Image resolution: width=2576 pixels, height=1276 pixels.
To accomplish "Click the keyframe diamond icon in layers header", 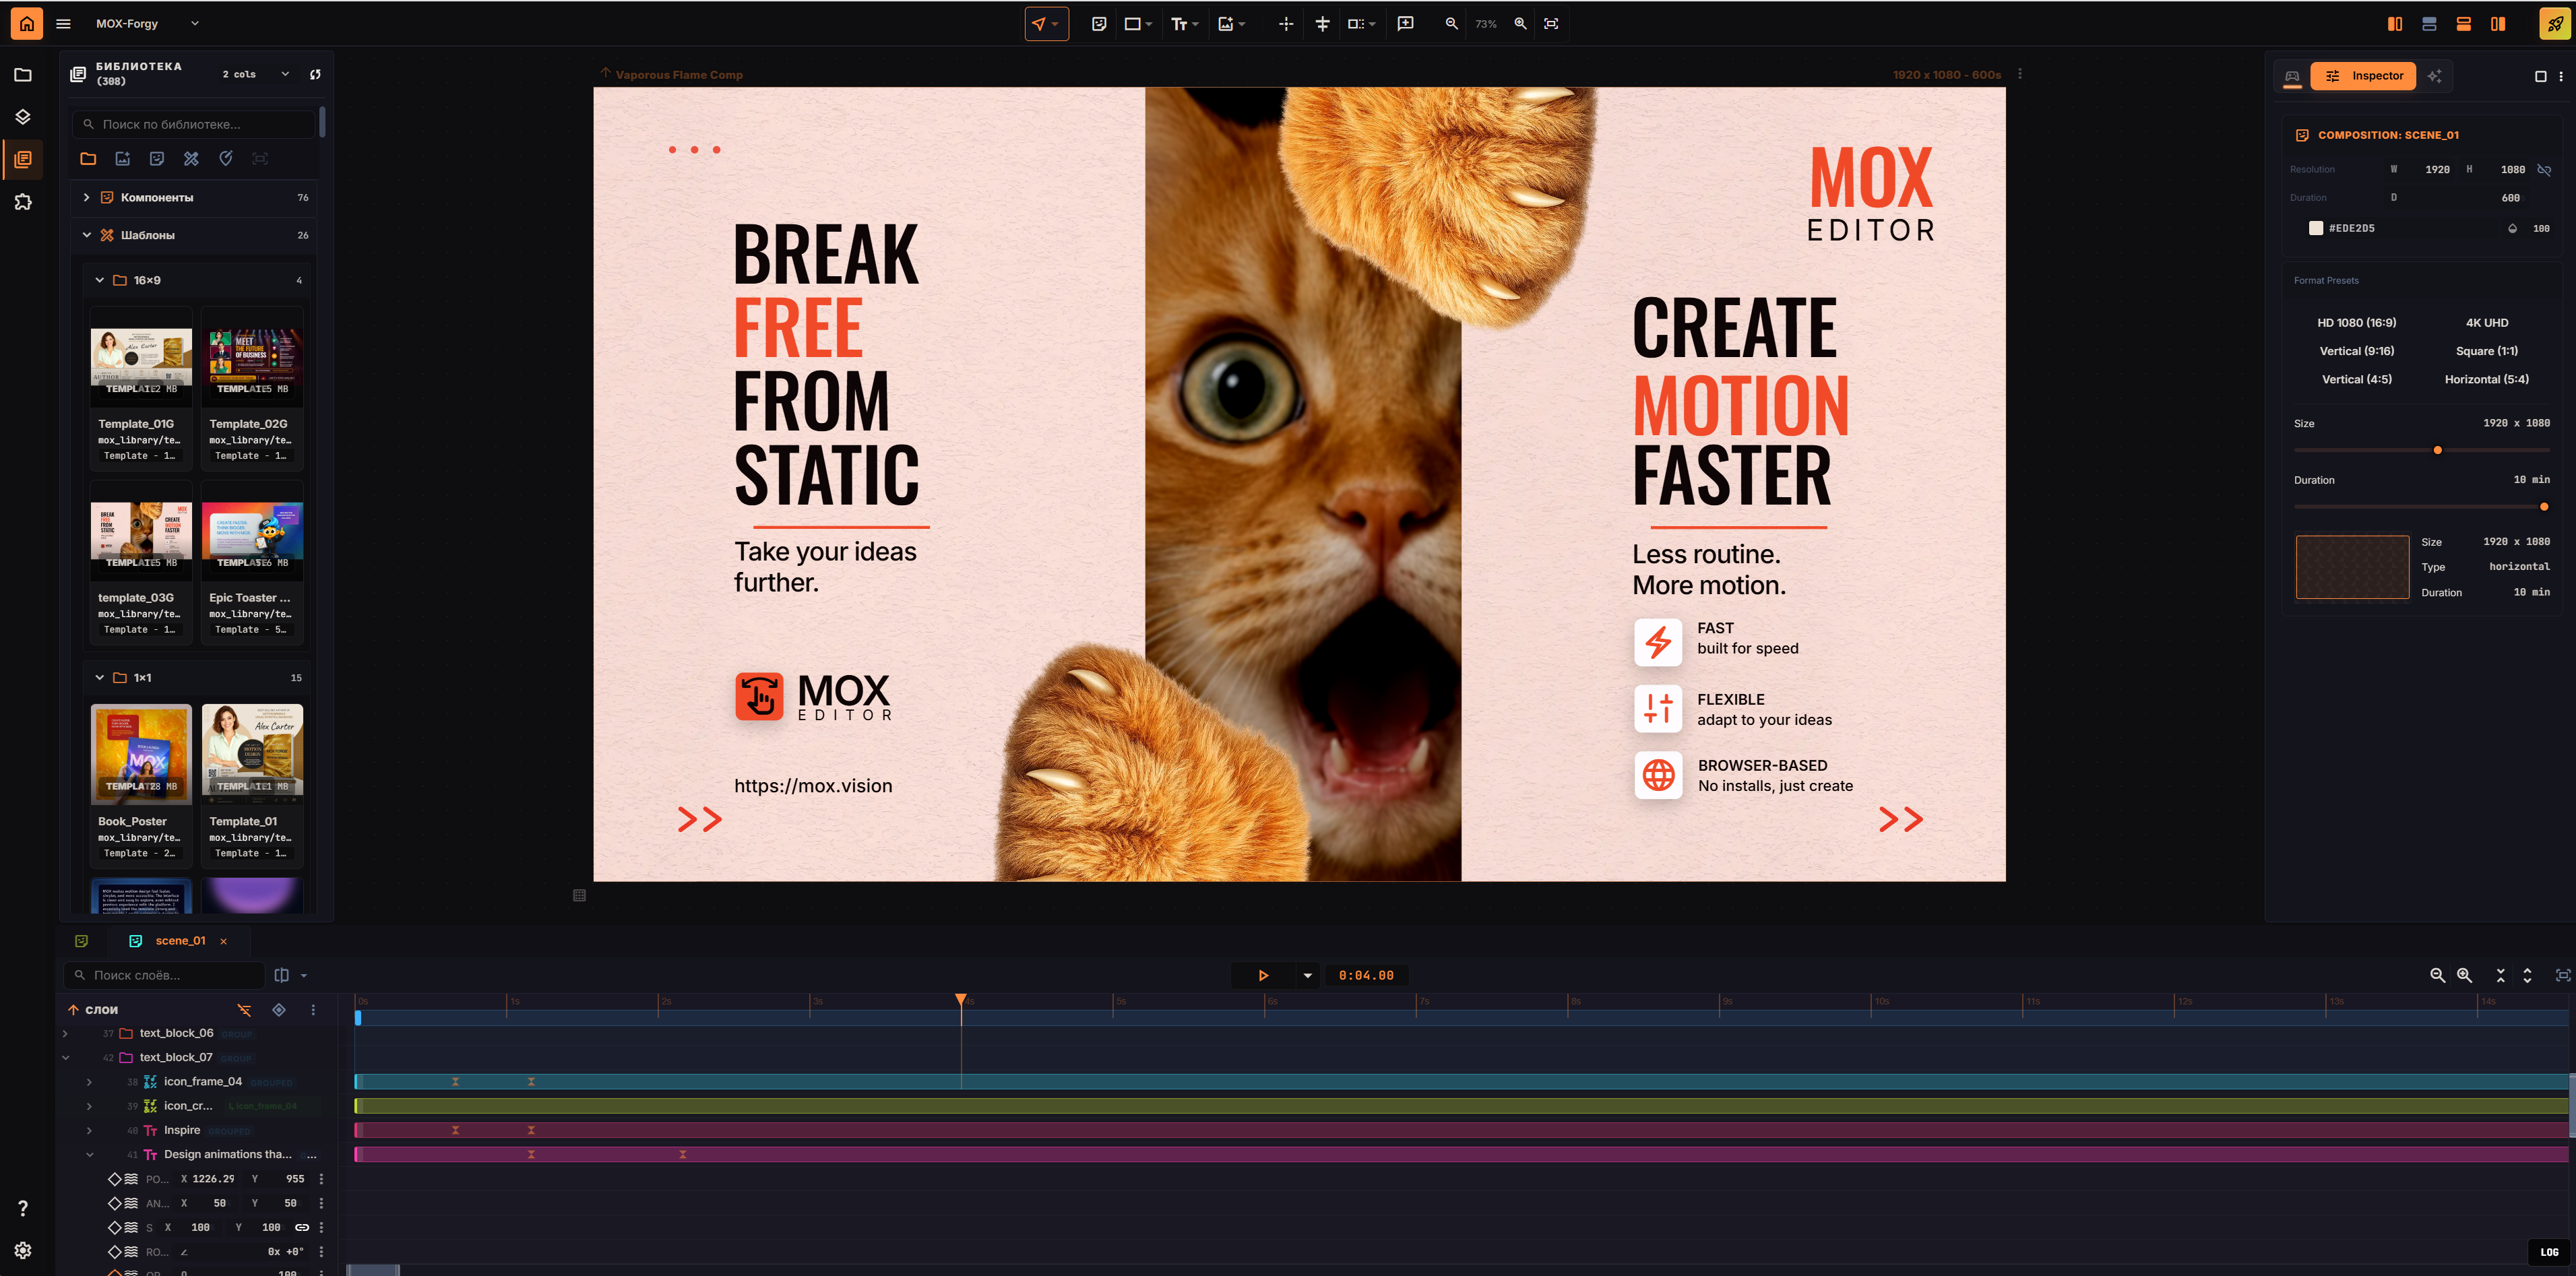I will pyautogui.click(x=279, y=1010).
